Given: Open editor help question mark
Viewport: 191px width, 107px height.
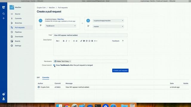Looking at the screenshot, I should click(x=123, y=41).
